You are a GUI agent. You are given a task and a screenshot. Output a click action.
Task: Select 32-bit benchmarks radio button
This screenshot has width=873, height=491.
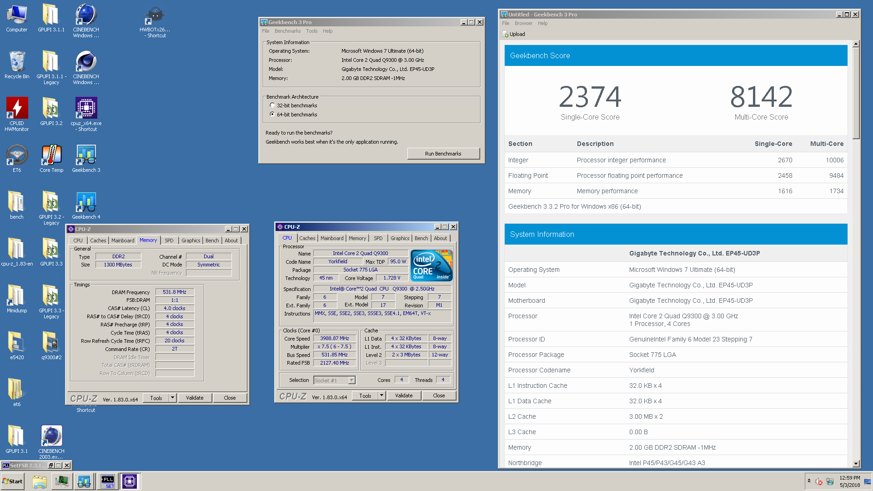click(272, 105)
